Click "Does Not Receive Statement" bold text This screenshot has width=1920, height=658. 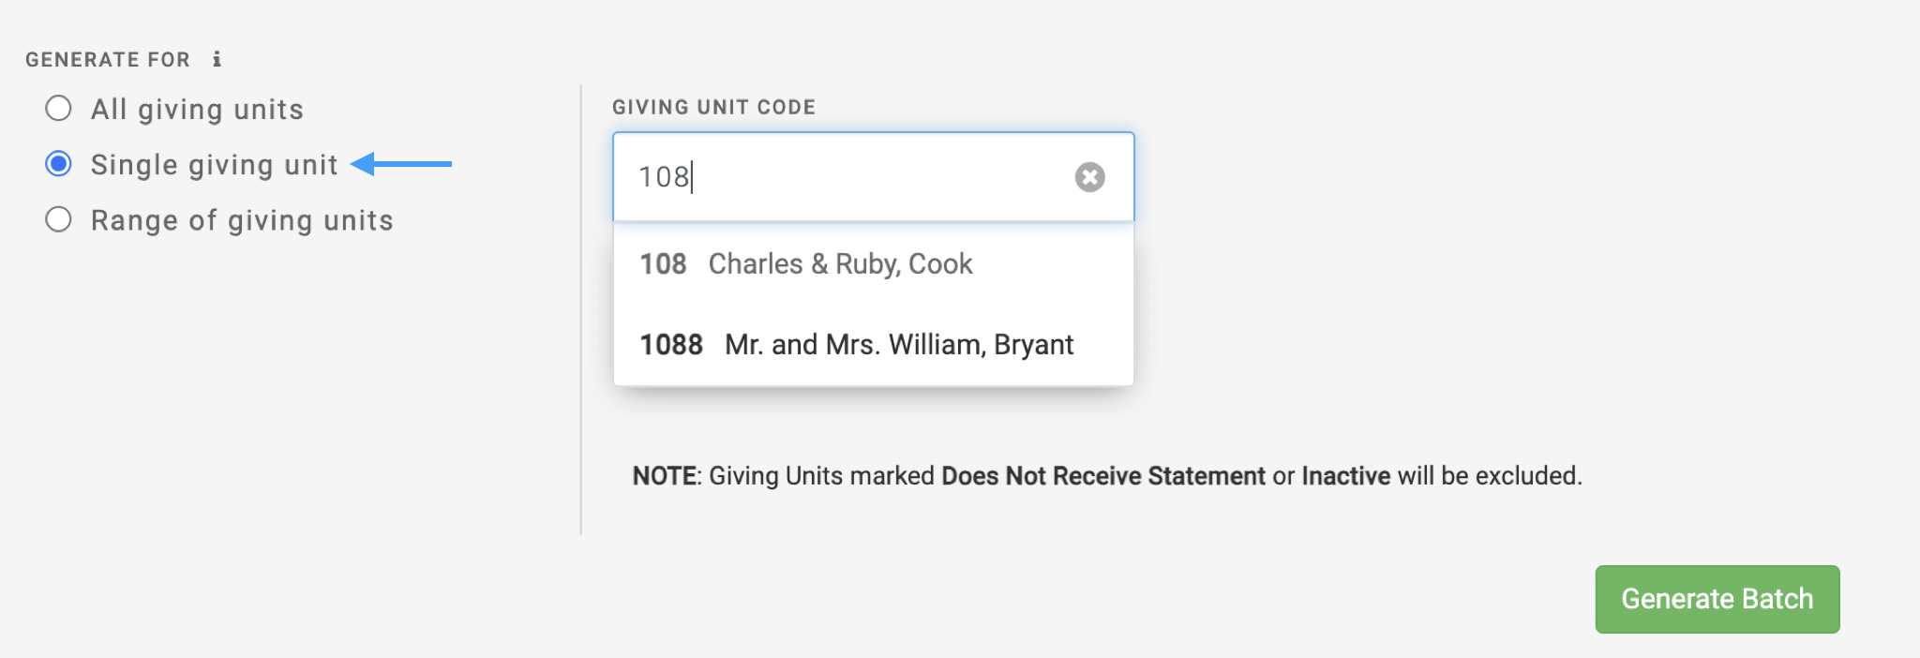point(1102,476)
